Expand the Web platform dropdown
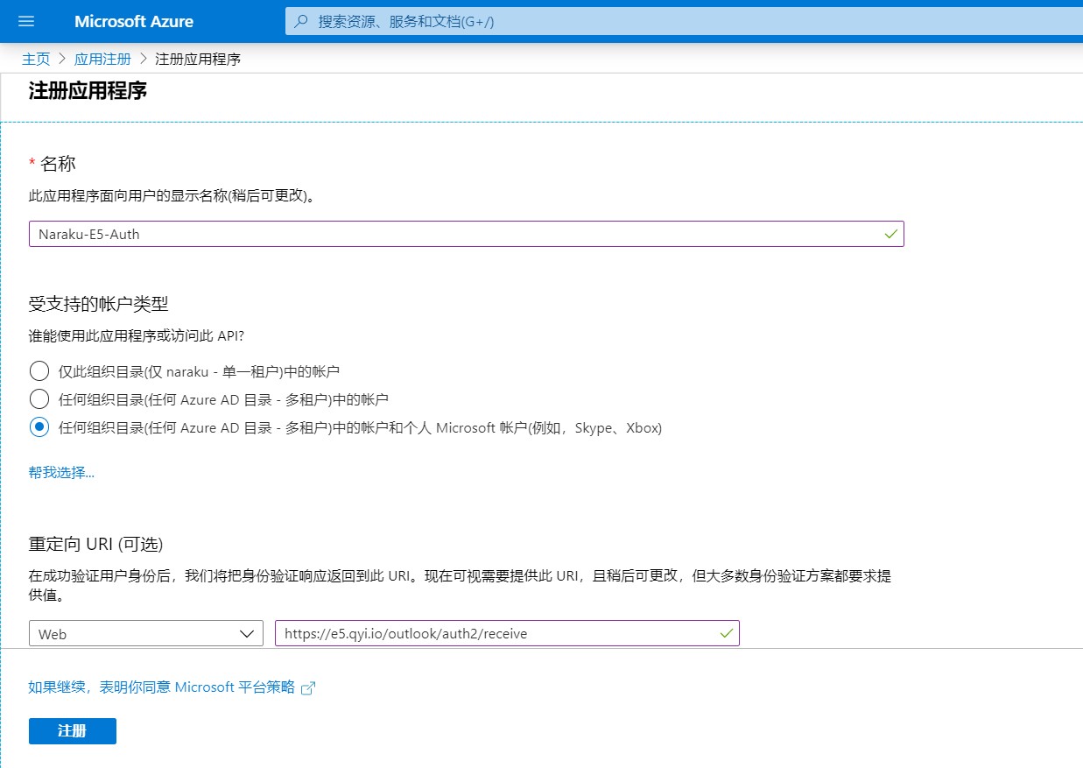This screenshot has width=1083, height=768. 146,633
